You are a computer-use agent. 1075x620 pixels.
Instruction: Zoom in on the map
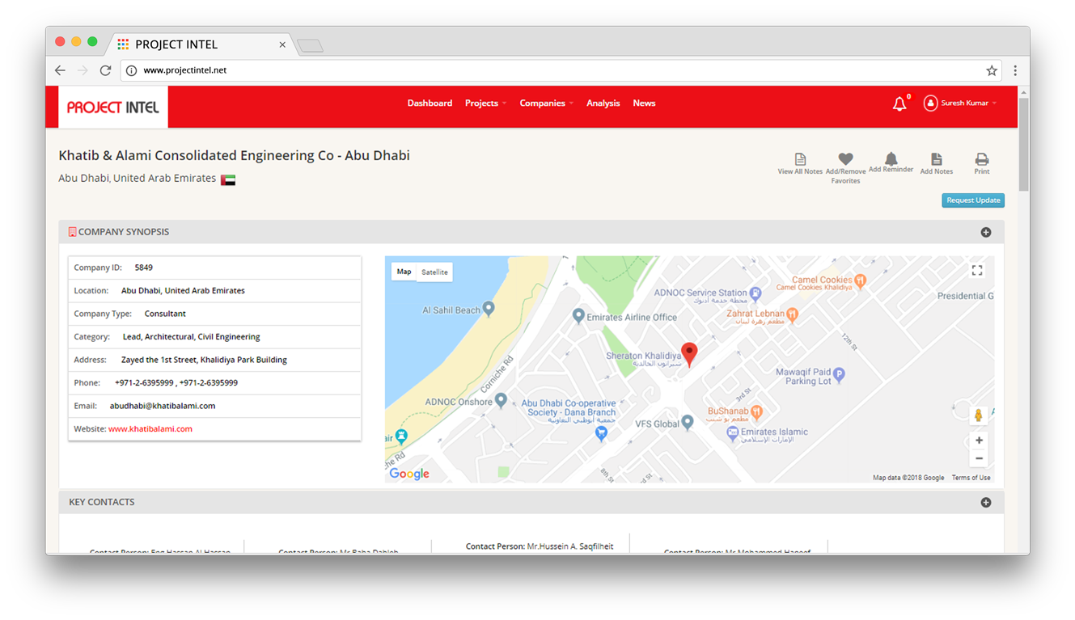pos(979,441)
